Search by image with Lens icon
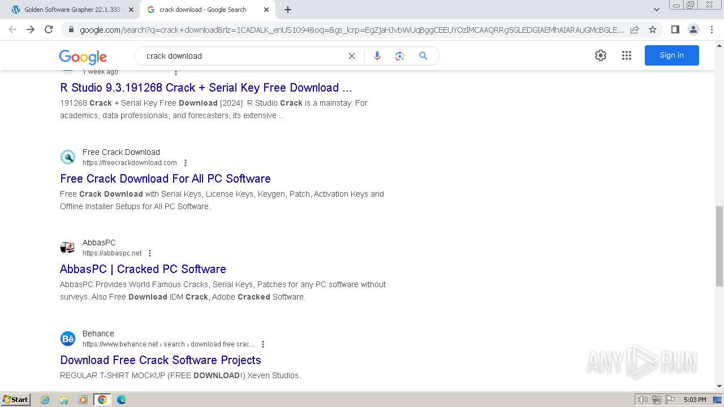This screenshot has width=724, height=407. tap(400, 56)
